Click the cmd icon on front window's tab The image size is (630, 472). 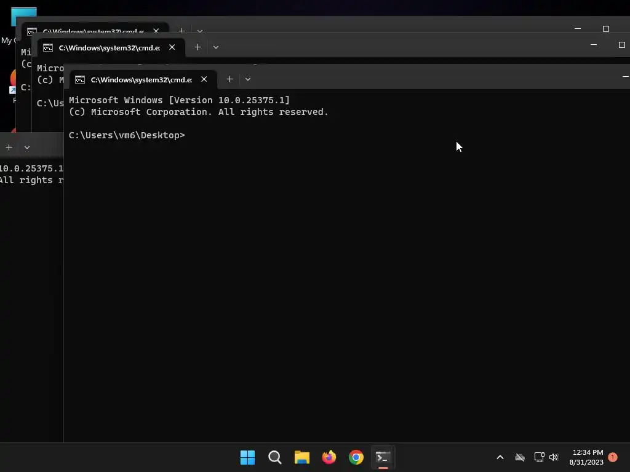[80, 80]
